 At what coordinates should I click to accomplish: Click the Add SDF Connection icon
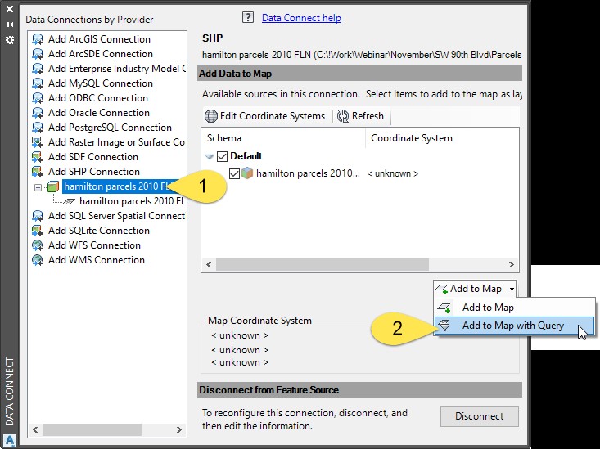coord(38,157)
